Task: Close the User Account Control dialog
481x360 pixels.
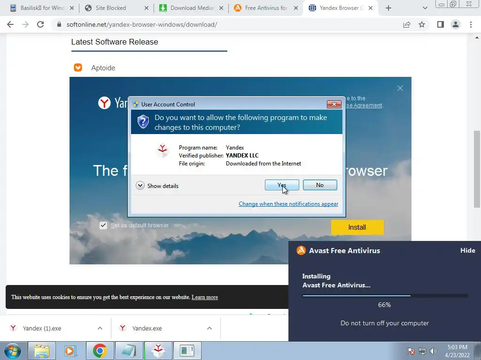Action: (x=334, y=105)
